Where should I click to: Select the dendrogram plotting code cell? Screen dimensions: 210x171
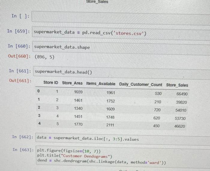click(x=123, y=157)
